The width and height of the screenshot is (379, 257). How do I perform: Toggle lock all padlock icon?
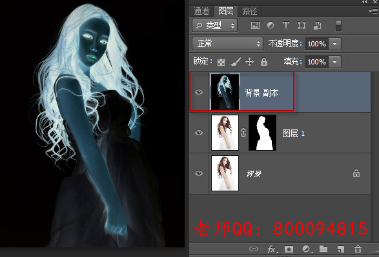(264, 62)
